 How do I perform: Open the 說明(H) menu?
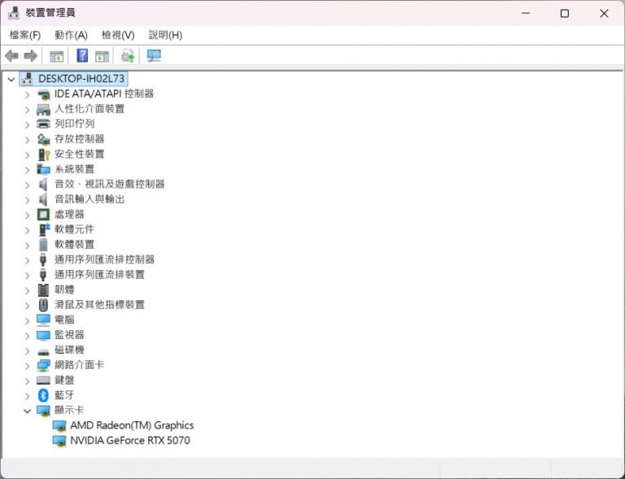(165, 36)
